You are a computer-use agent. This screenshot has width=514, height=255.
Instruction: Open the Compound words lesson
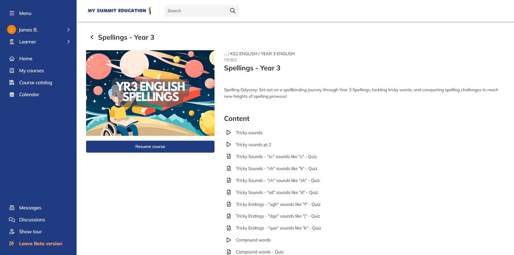pyautogui.click(x=253, y=240)
